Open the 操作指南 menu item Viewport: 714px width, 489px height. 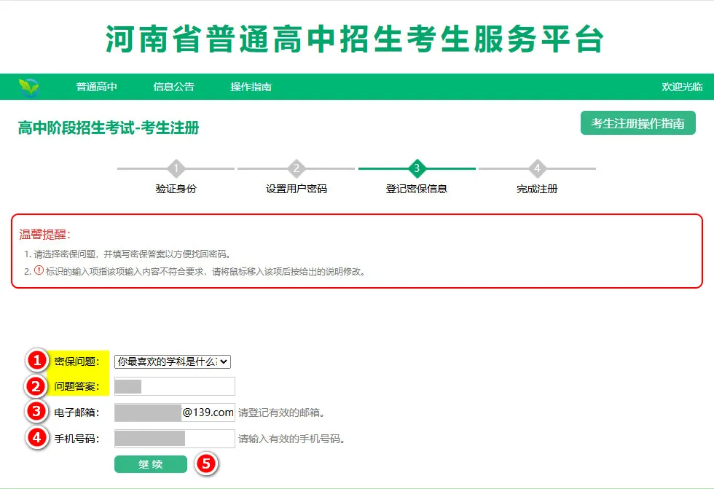click(x=251, y=86)
